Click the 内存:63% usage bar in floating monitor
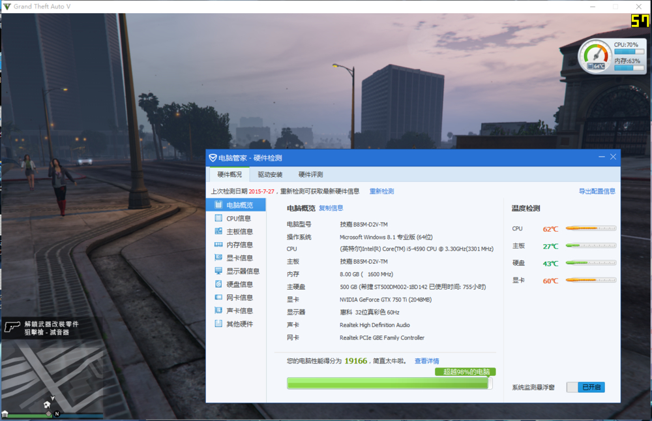This screenshot has height=421, width=652. coord(629,67)
